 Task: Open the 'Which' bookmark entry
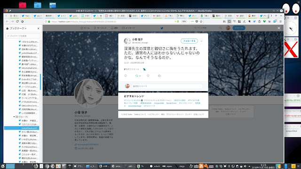[x=30, y=68]
